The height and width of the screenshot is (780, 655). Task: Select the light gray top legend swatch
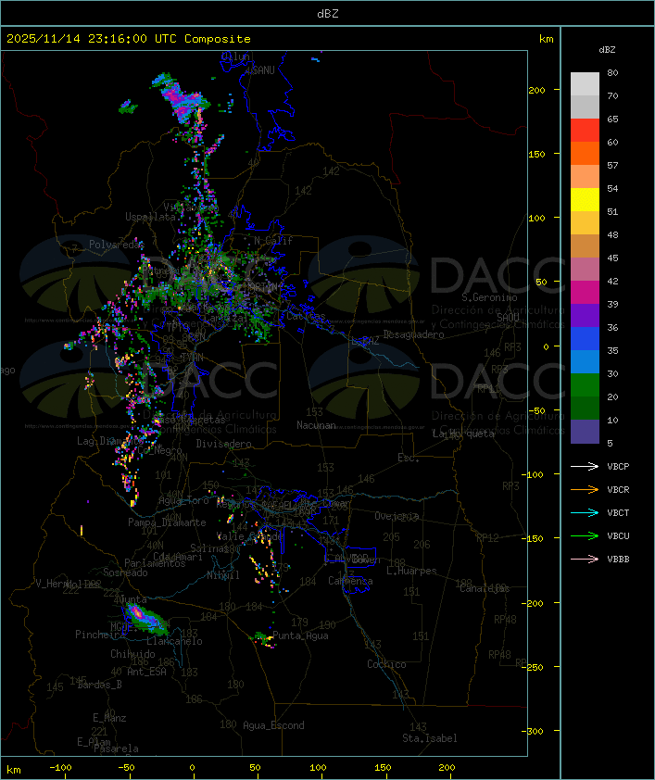click(585, 84)
